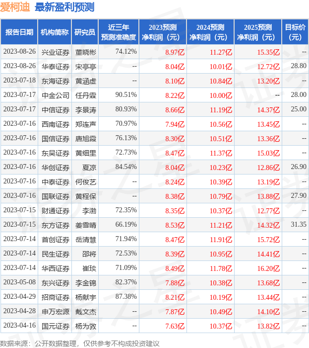Click 首创证券 institution cell
The image size is (309, 348).
[56, 240]
